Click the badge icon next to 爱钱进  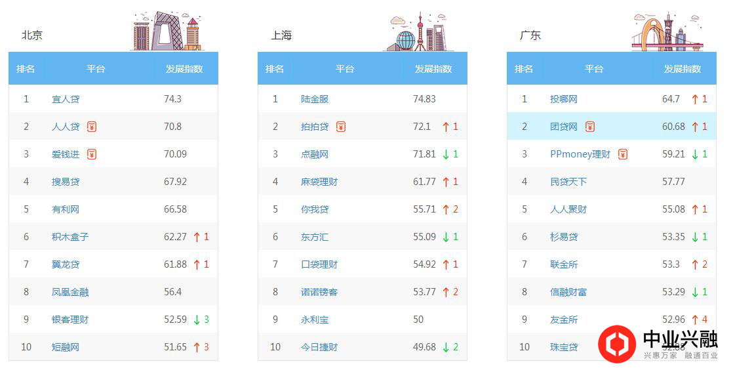[92, 154]
